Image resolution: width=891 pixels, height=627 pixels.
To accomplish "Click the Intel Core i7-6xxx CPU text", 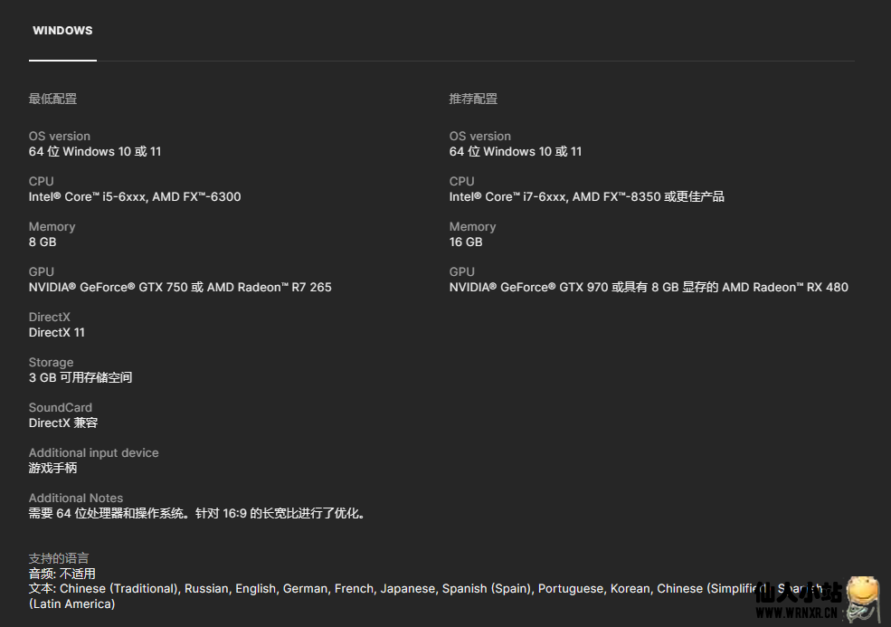I will click(586, 197).
